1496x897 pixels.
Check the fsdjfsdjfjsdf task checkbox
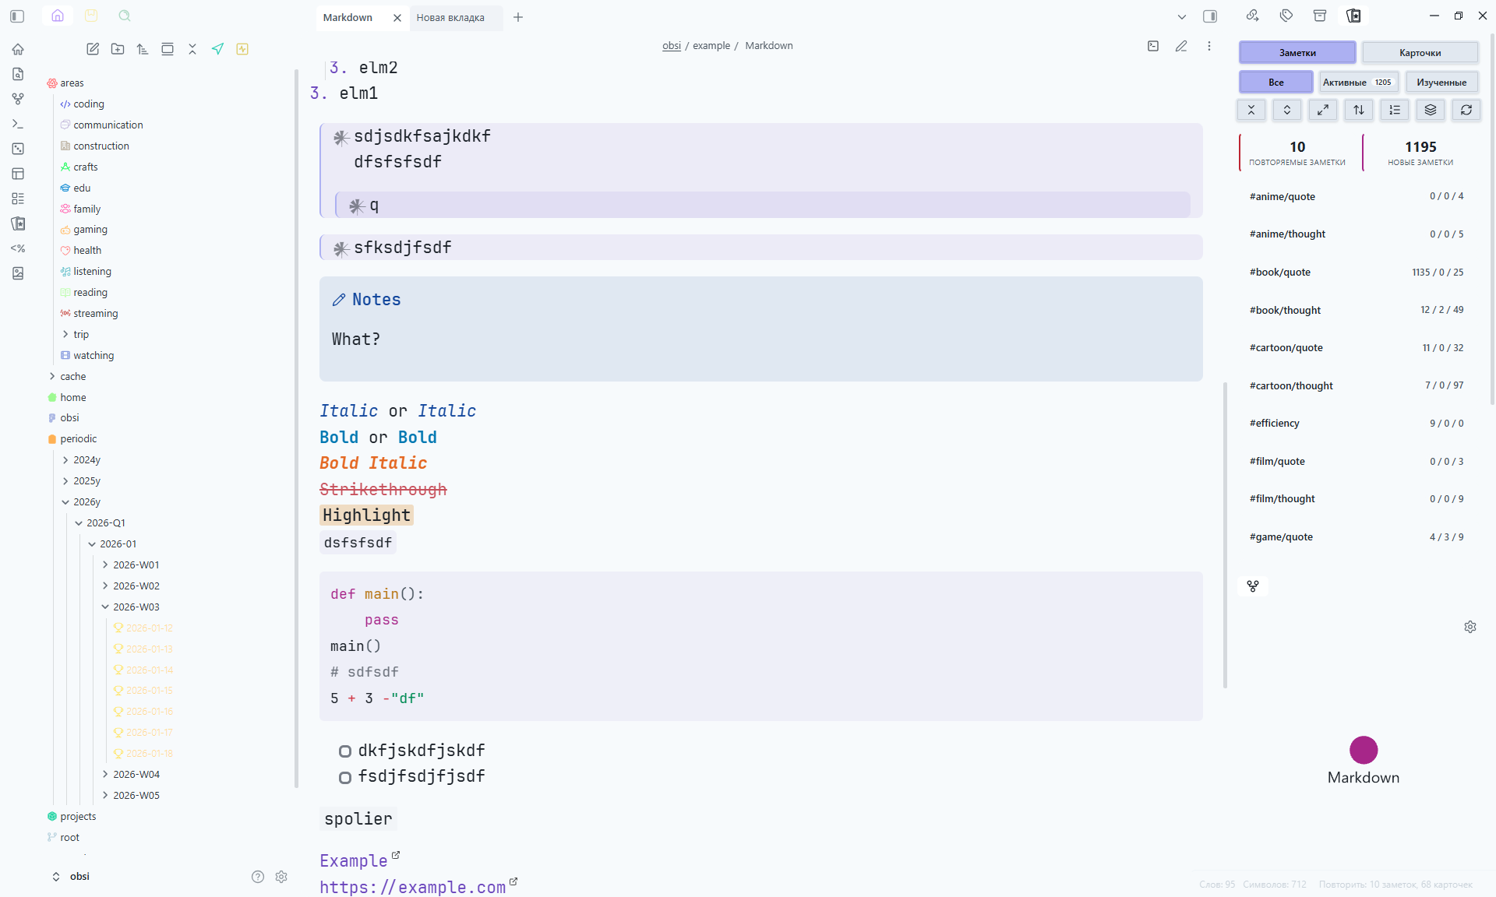(345, 777)
